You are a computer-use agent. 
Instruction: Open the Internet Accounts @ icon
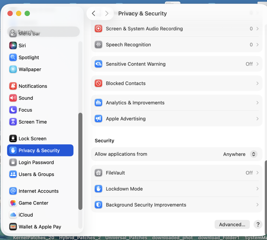click(13, 191)
